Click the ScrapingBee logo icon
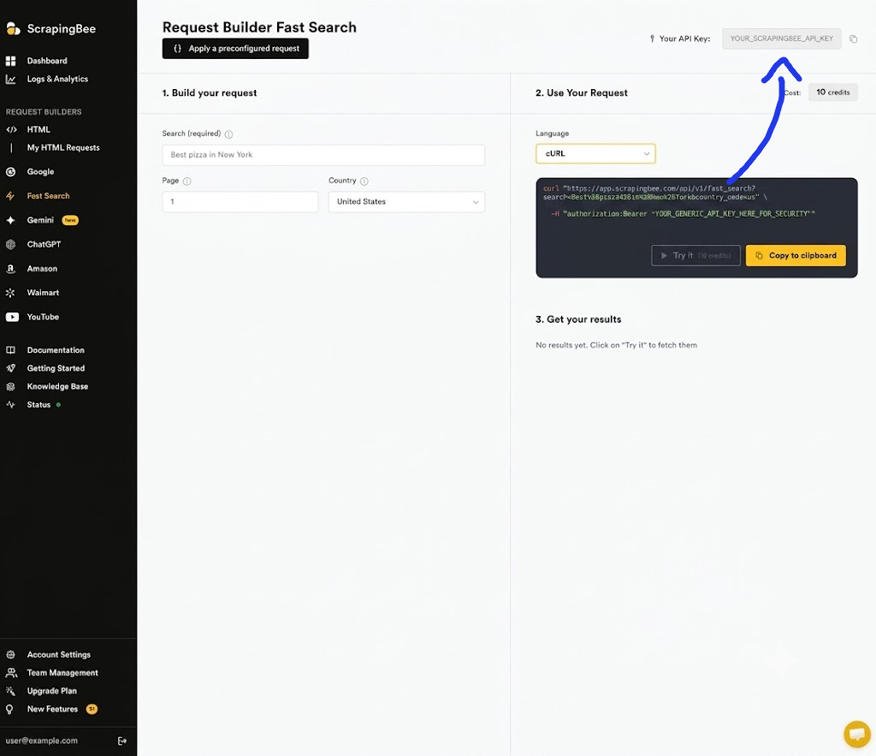Viewport: 876px width, 756px height. (x=13, y=28)
